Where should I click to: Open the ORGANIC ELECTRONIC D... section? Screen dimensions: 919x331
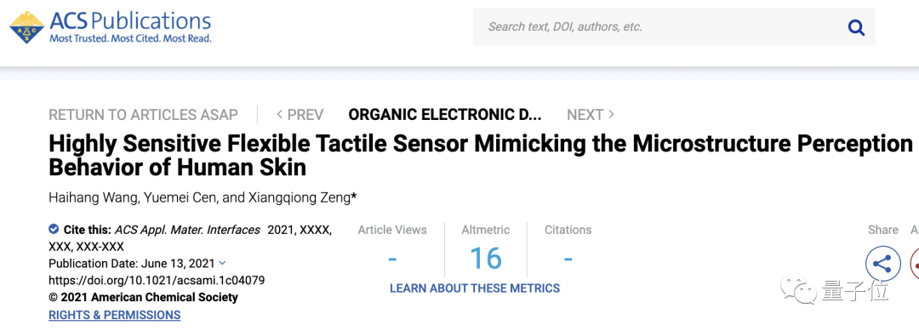[445, 115]
